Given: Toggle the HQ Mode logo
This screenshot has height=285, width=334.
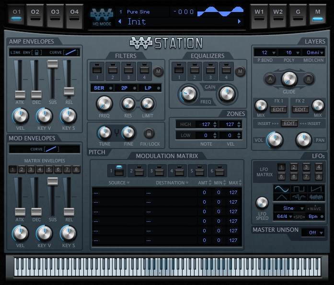Looking at the screenshot, I should point(102,17).
